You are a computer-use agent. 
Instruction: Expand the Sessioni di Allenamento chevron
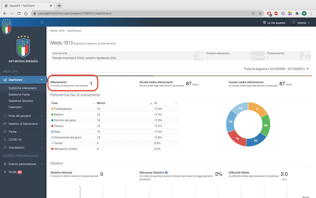tap(42, 124)
